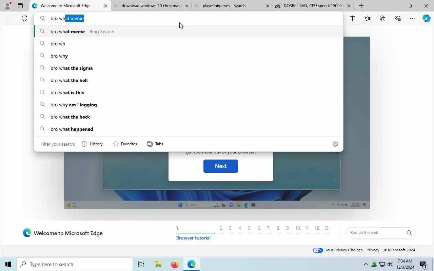Open File Explorer from taskbar
This screenshot has height=271, width=434.
click(158, 264)
